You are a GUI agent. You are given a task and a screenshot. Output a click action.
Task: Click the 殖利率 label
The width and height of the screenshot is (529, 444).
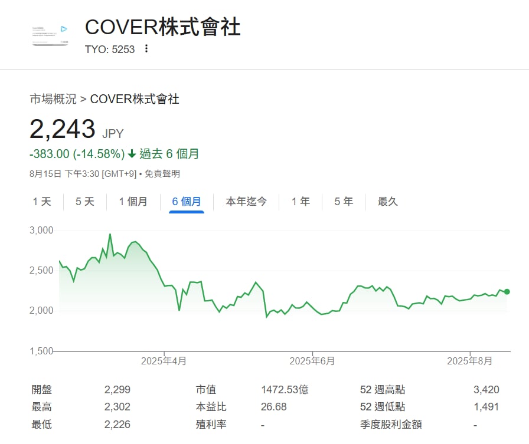(211, 425)
